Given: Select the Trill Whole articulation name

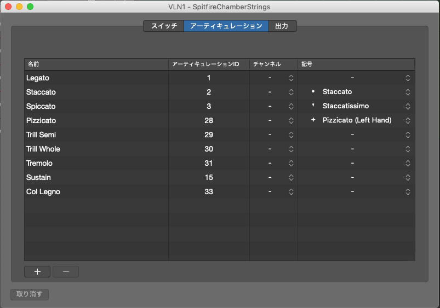Looking at the screenshot, I should point(43,149).
